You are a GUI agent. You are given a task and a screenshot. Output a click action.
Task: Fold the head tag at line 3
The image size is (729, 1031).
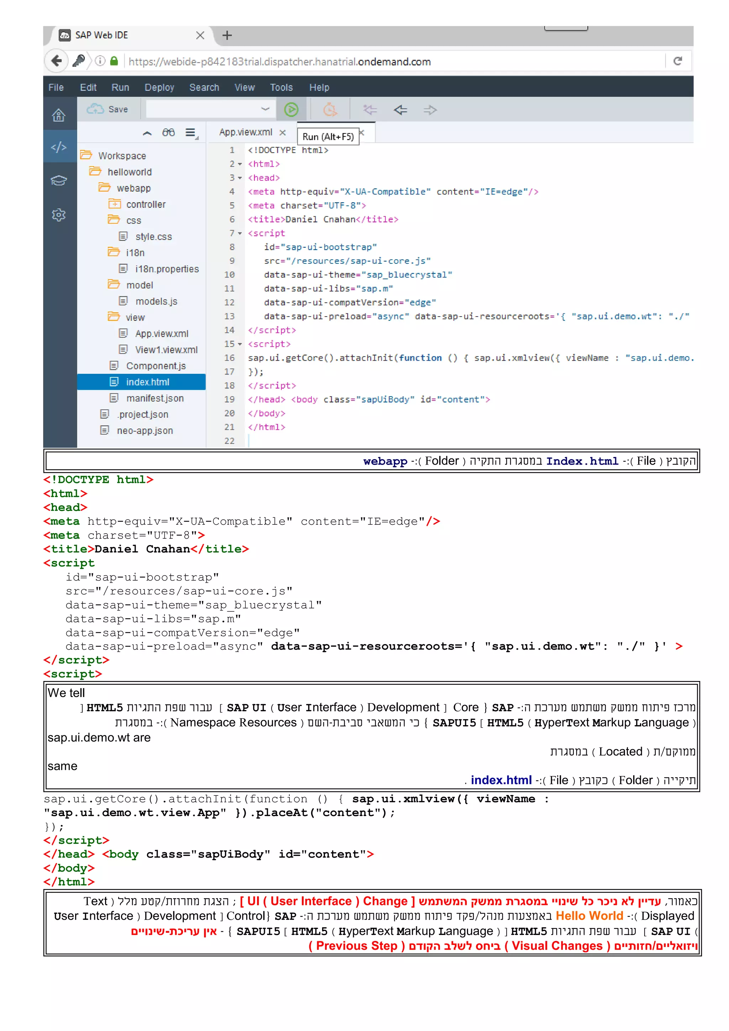click(240, 178)
